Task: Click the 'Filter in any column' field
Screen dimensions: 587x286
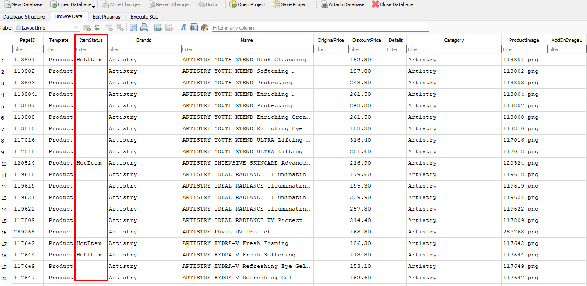Action: [x=320, y=28]
